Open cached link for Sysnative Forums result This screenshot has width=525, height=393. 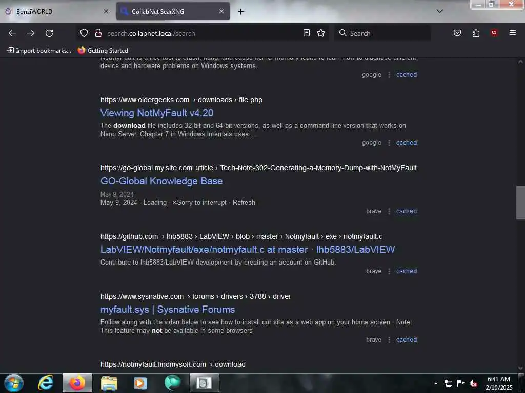pos(407,340)
